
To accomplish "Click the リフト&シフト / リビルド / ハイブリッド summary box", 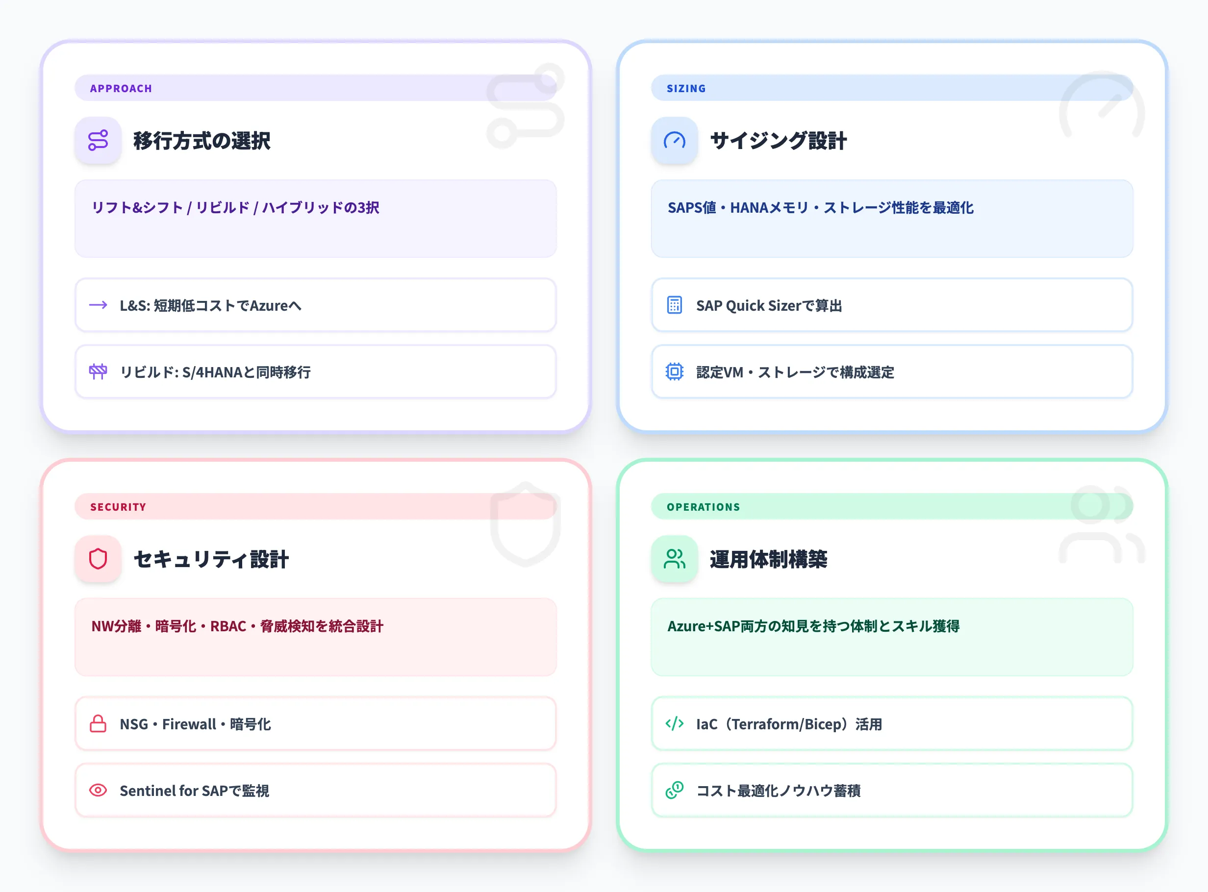I will (x=315, y=219).
